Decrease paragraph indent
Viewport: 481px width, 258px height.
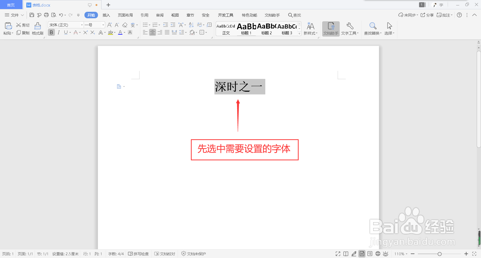(166, 25)
